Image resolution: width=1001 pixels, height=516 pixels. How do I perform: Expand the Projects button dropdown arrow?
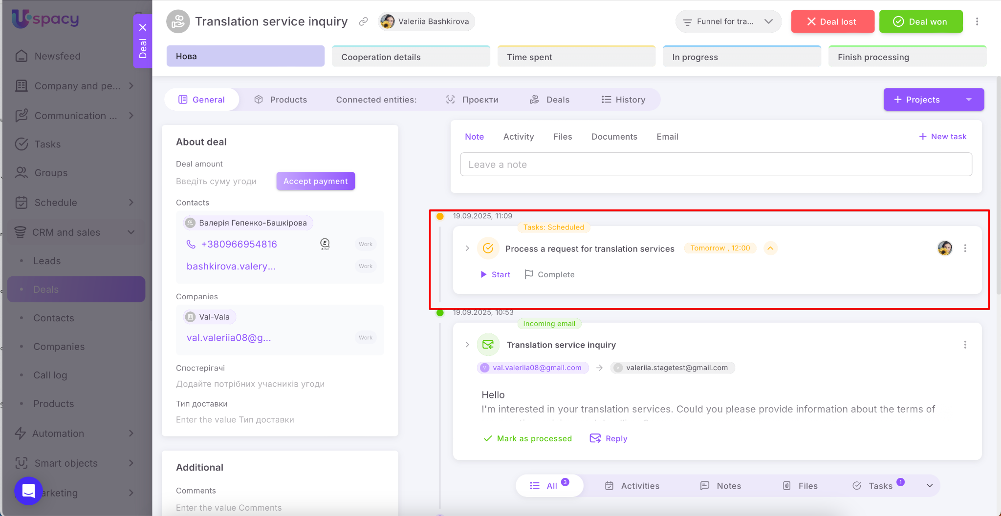pyautogui.click(x=968, y=100)
